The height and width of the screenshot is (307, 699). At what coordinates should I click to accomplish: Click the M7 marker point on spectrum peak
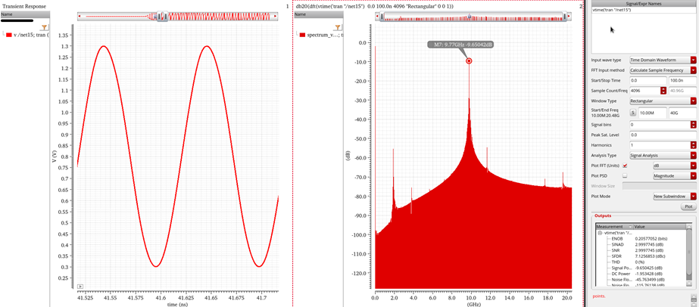(x=469, y=60)
